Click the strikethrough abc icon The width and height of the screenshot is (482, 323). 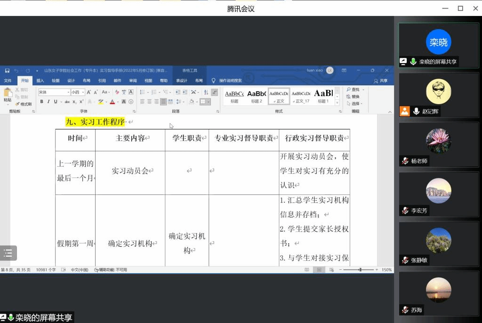67,102
